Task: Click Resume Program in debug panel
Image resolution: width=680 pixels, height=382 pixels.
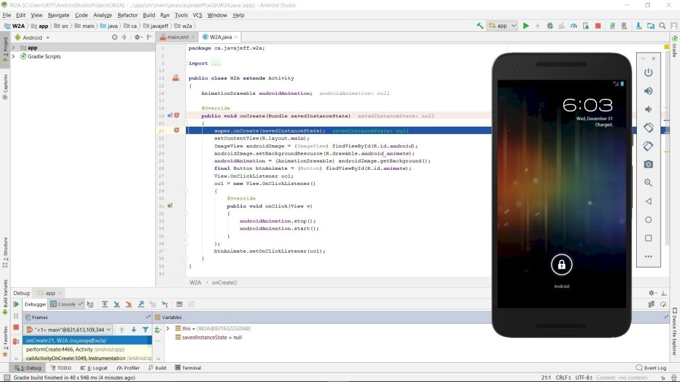Action: (x=16, y=304)
